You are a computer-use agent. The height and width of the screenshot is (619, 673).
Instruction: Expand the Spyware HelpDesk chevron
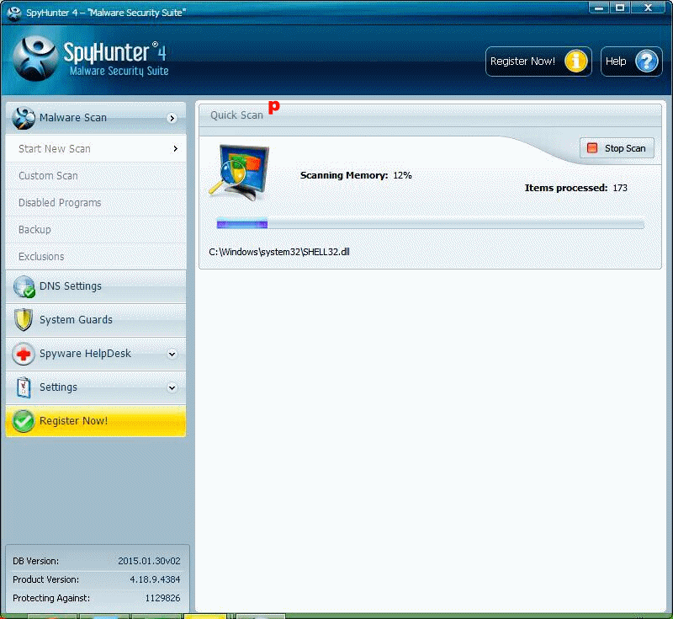pos(172,355)
